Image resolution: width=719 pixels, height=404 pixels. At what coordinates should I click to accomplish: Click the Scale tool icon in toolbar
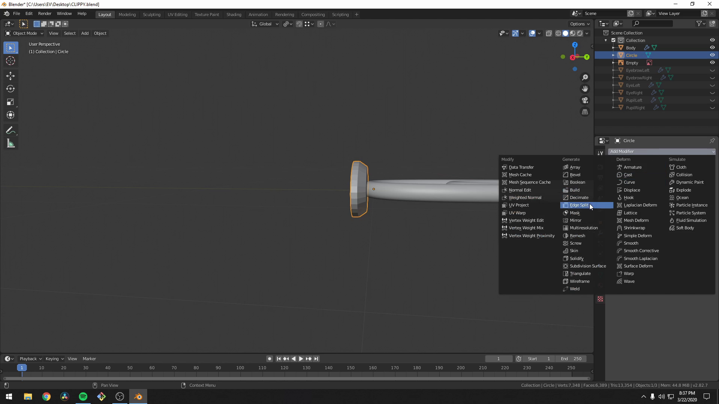(11, 102)
